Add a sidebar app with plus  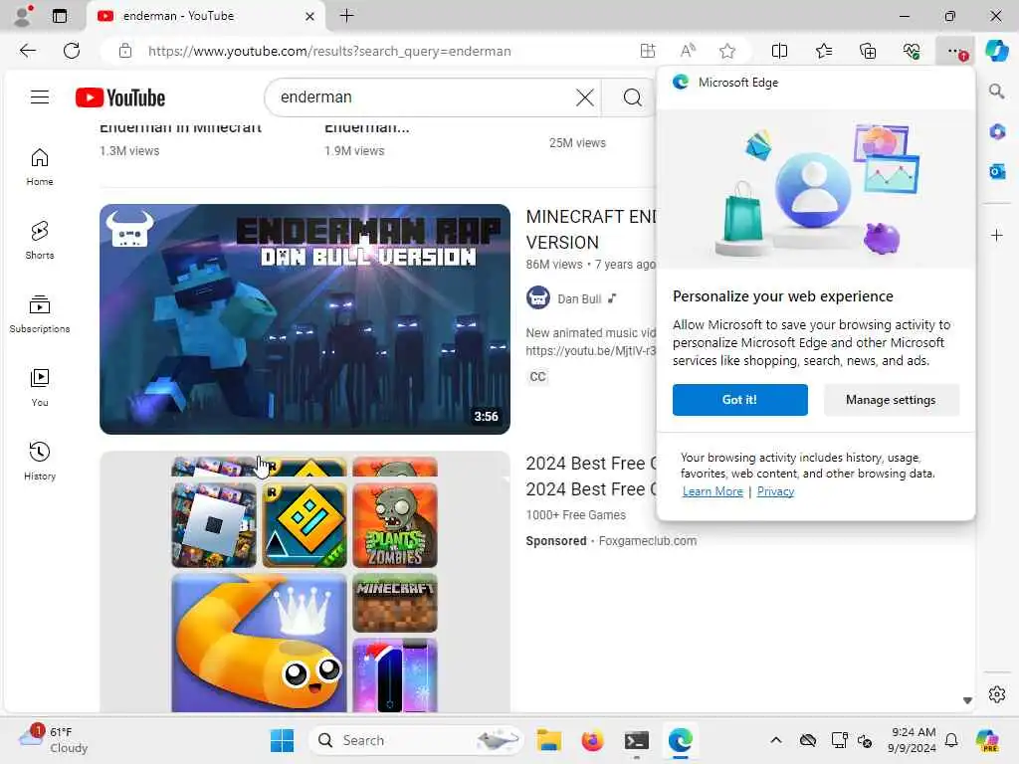point(997,235)
